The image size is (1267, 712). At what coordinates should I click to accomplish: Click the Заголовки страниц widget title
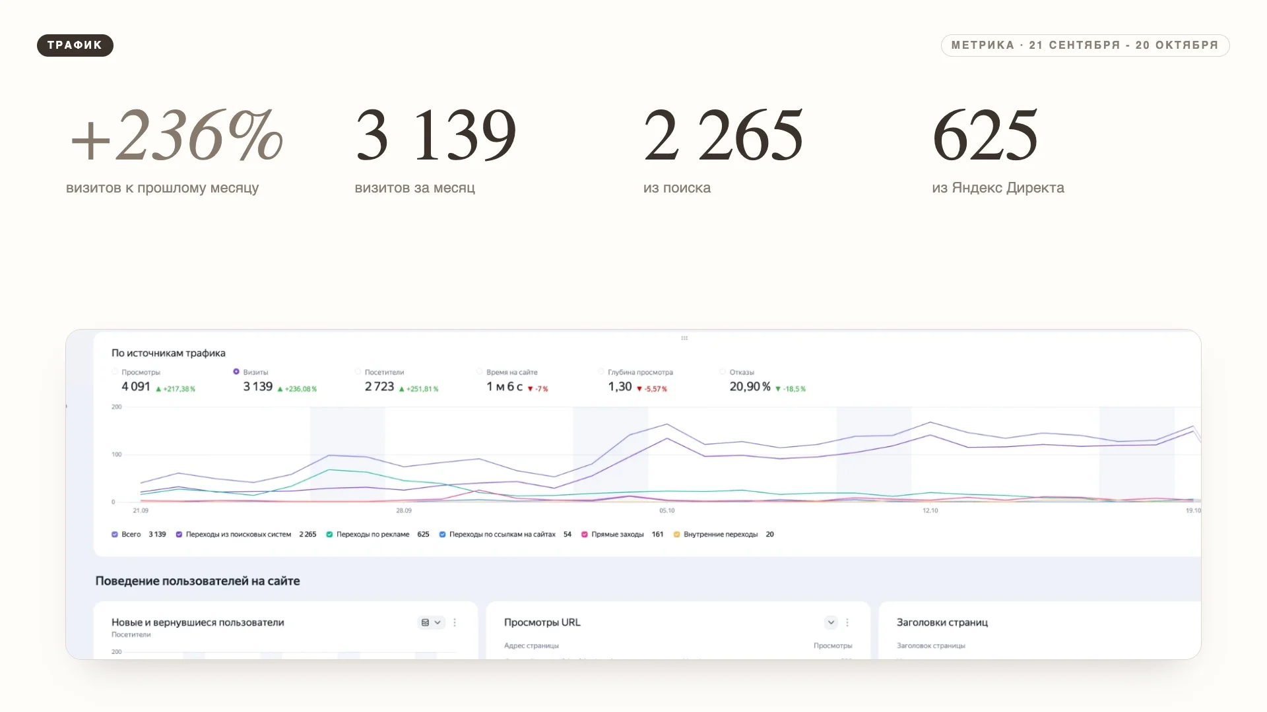coord(942,622)
